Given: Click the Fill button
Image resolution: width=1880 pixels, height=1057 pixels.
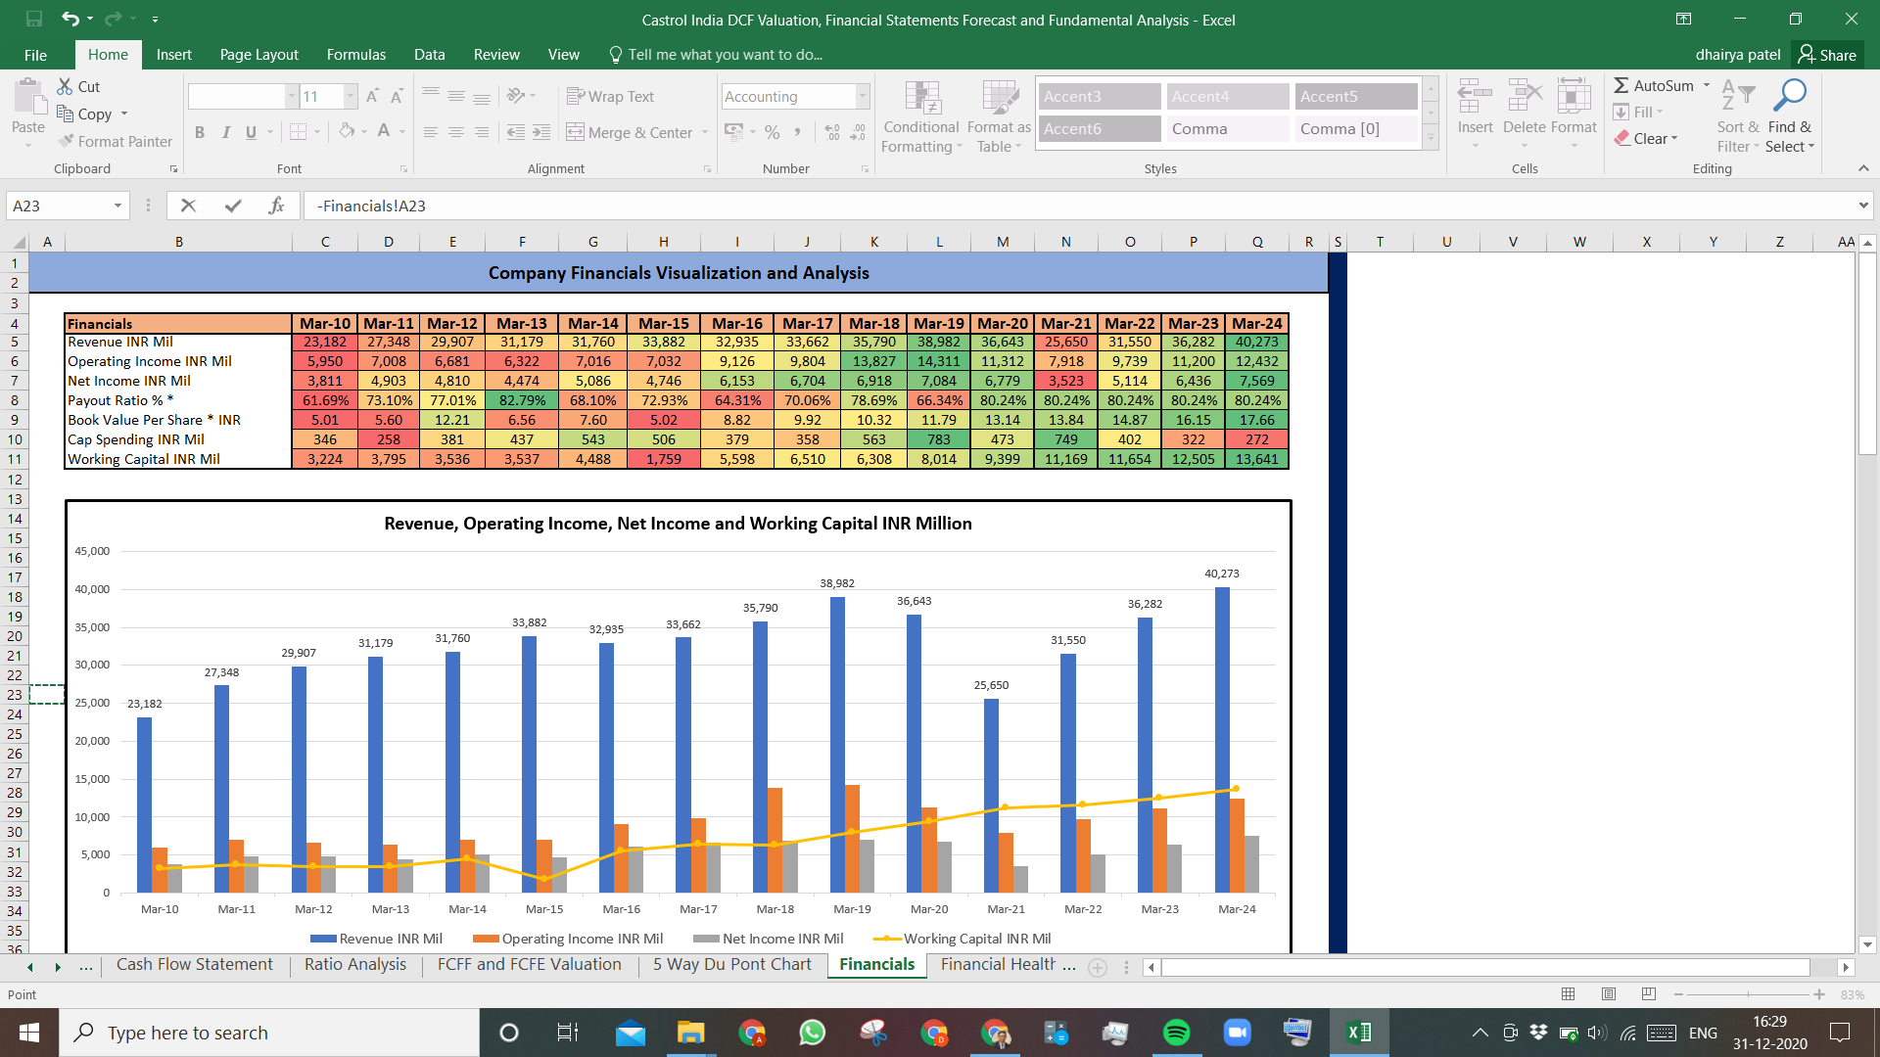Looking at the screenshot, I should [1639, 113].
